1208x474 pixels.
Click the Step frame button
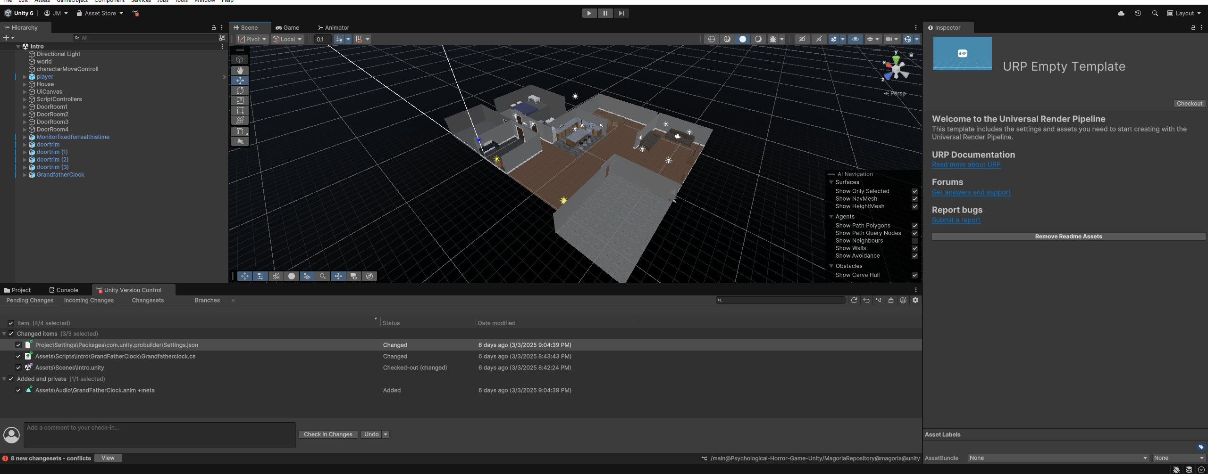point(621,13)
